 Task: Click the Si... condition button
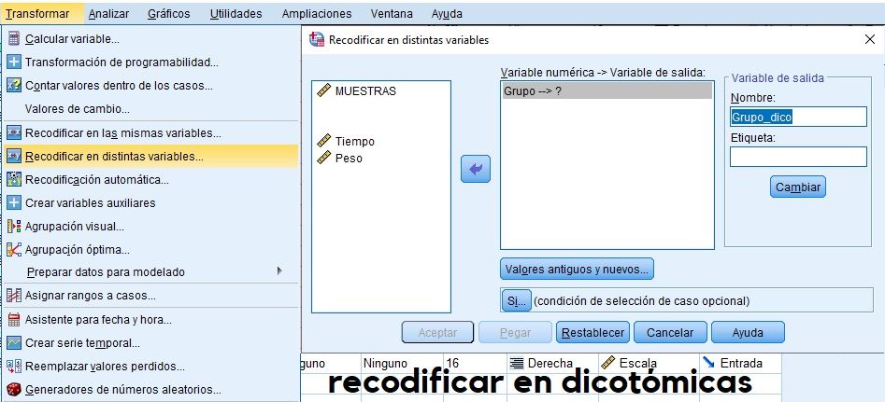[516, 300]
